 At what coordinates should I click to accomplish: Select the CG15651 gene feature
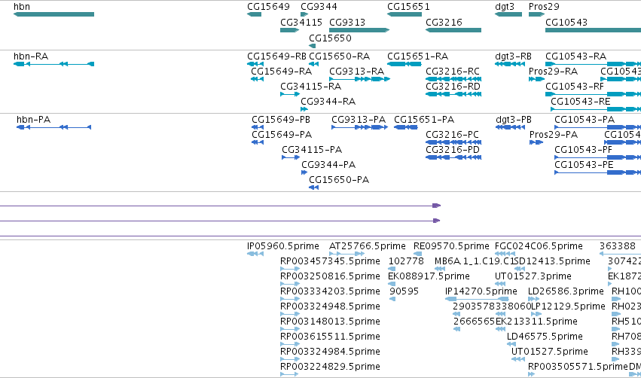click(x=404, y=14)
